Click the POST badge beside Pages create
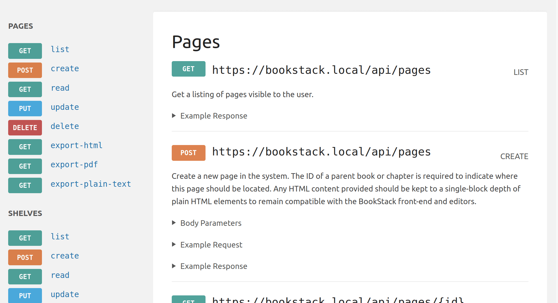558x303 pixels. point(25,70)
